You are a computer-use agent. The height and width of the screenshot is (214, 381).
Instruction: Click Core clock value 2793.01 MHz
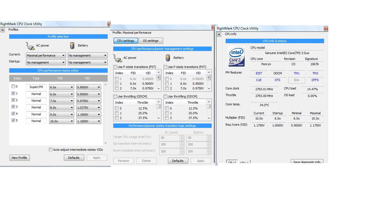(x=264, y=89)
